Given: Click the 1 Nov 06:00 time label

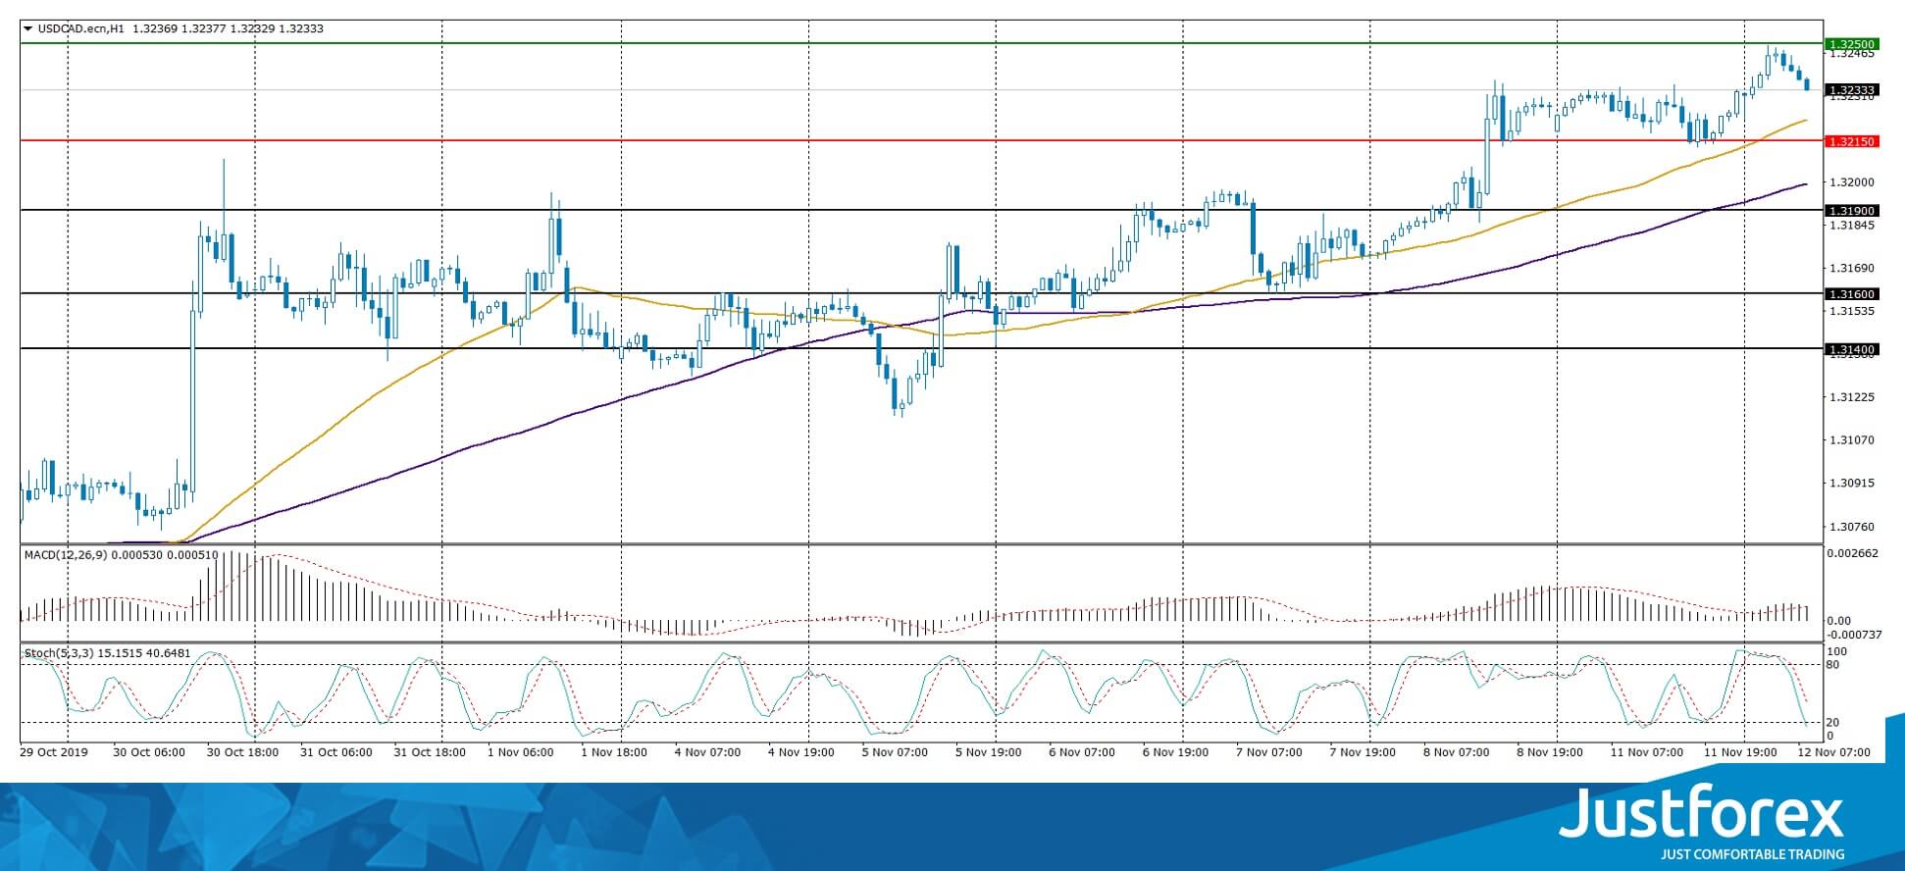Looking at the screenshot, I should click(x=520, y=753).
